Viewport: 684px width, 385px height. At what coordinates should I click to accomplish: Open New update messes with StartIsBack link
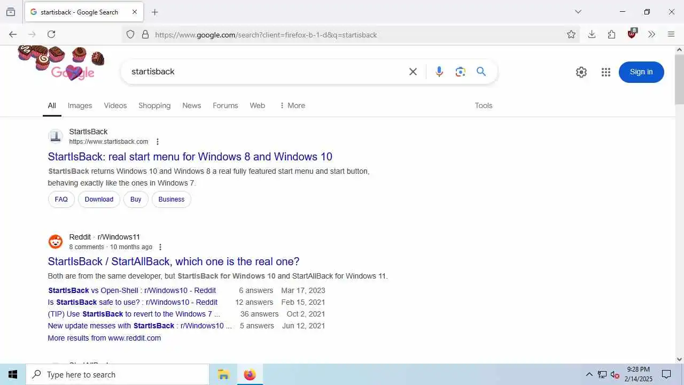(x=140, y=326)
